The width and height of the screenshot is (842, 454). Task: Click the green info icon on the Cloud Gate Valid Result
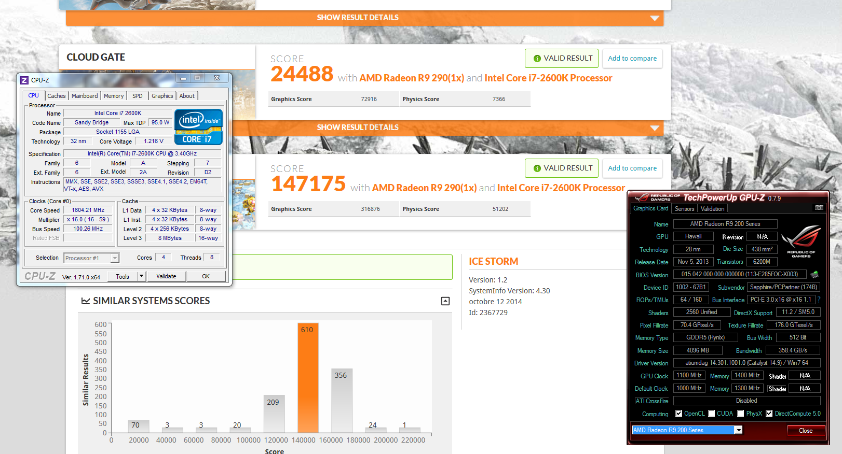(x=537, y=59)
